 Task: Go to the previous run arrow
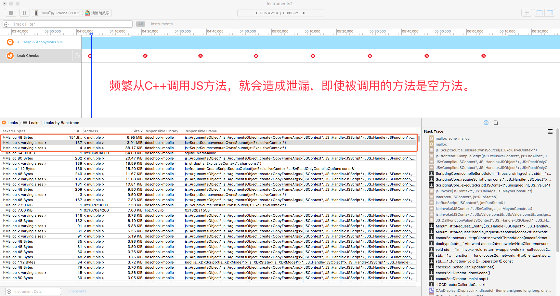coord(256,13)
